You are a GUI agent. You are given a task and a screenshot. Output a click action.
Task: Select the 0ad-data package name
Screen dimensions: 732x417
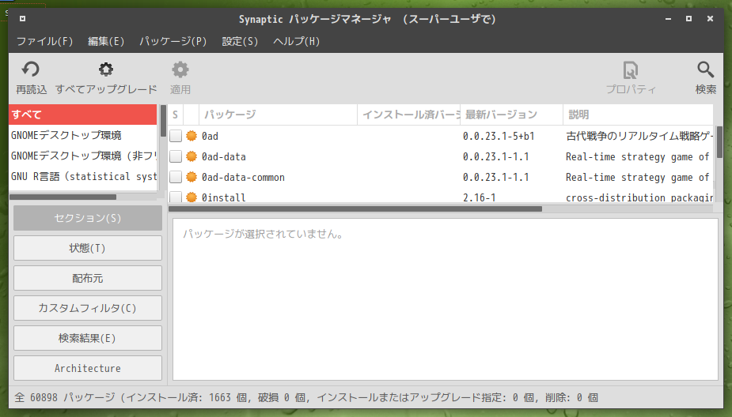(x=224, y=156)
